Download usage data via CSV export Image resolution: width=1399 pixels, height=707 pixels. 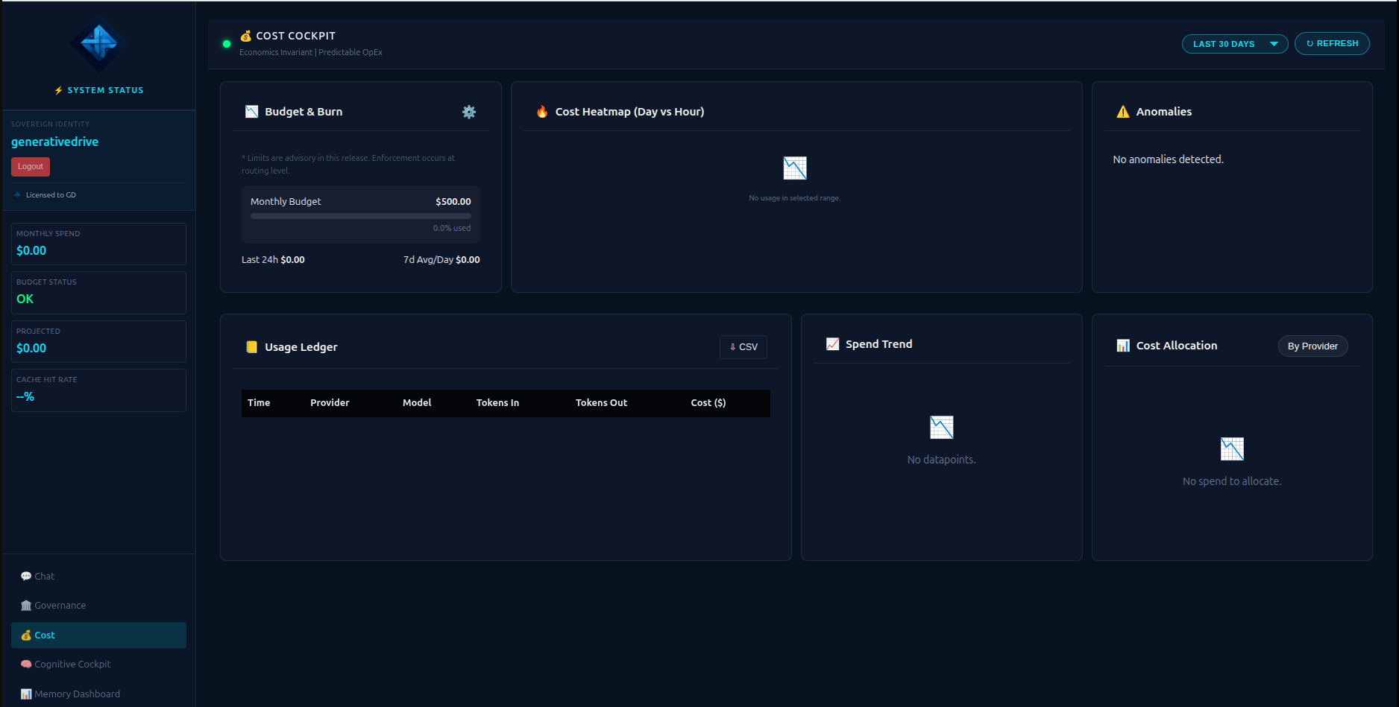[743, 346]
